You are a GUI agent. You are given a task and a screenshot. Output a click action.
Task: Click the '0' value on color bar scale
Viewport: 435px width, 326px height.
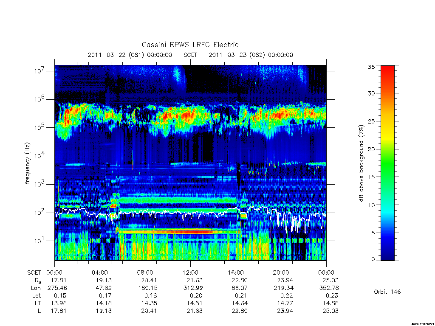(373, 259)
